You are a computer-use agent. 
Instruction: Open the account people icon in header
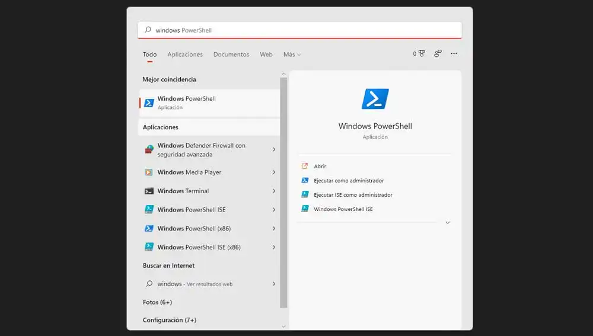coord(438,54)
